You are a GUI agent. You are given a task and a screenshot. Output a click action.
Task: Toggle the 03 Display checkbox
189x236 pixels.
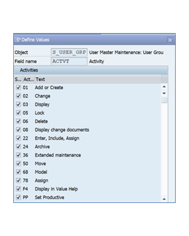click(x=18, y=104)
